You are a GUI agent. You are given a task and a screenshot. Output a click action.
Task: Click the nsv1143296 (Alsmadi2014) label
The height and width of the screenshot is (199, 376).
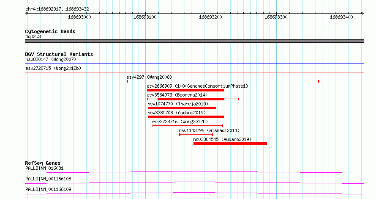click(209, 130)
